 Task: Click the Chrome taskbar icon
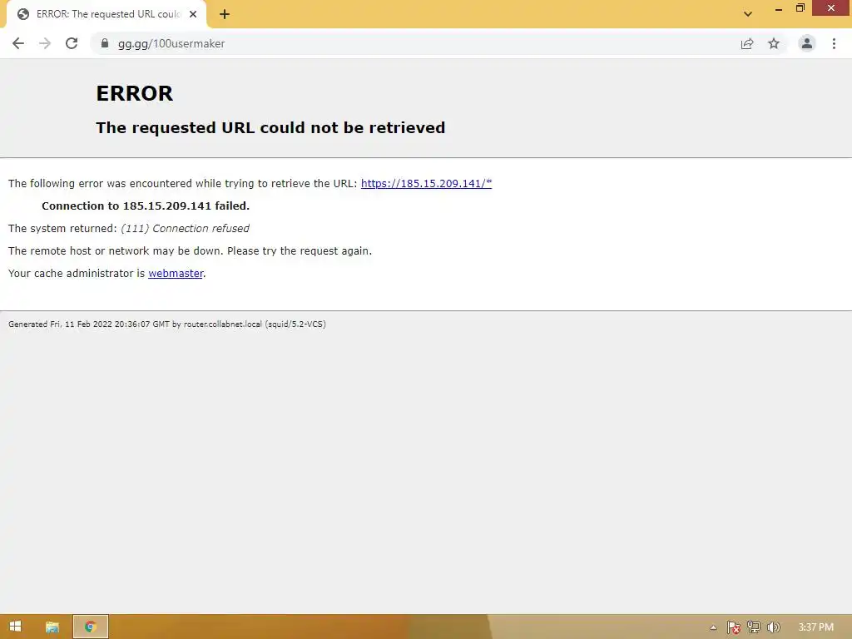(x=91, y=627)
